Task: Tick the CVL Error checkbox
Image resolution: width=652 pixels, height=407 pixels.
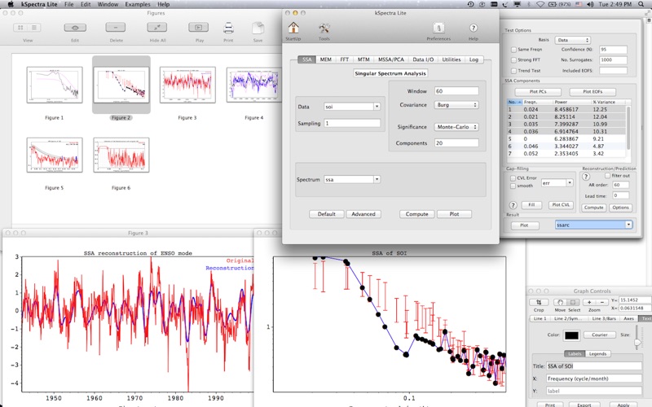Action: [x=513, y=178]
